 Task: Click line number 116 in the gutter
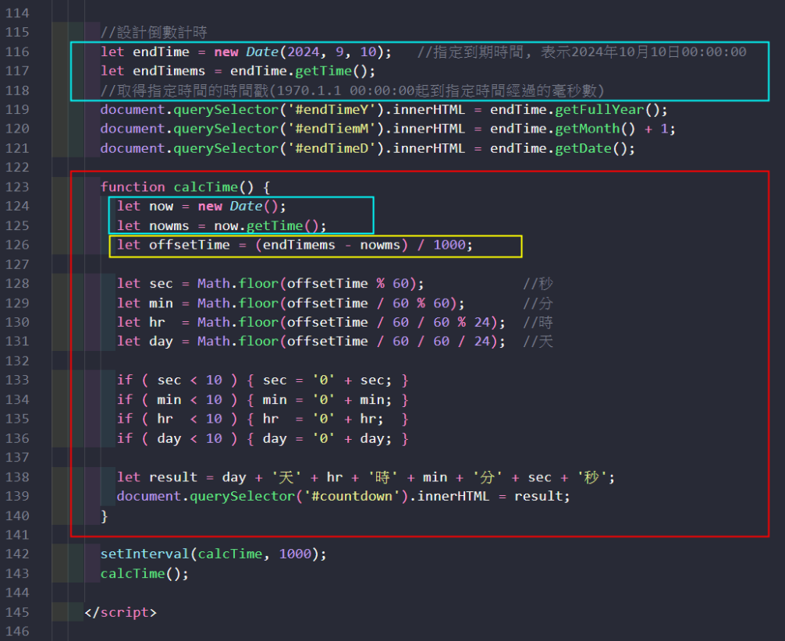pyautogui.click(x=17, y=51)
